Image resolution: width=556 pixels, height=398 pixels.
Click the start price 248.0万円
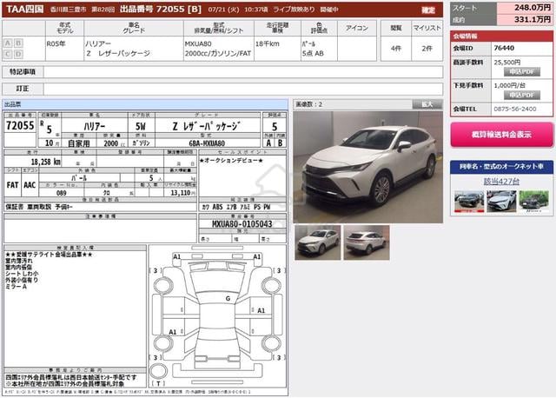[x=533, y=8]
